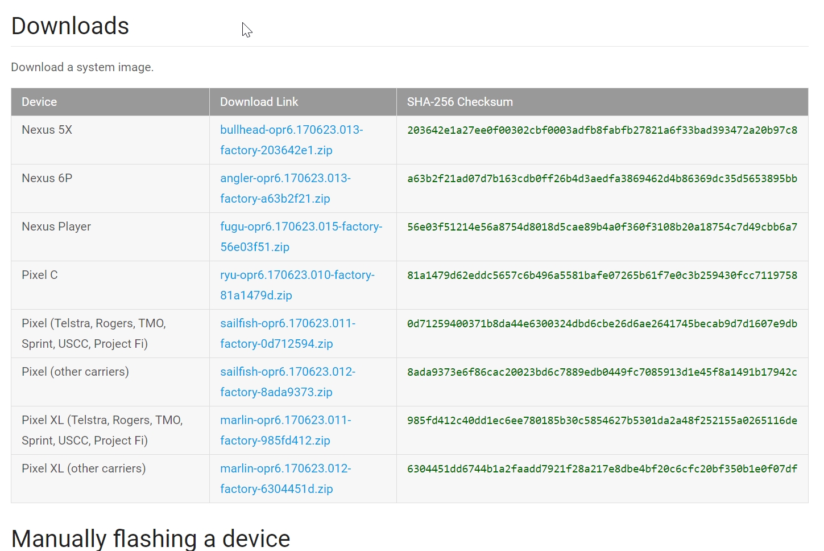824x551 pixels.
Task: Download the ryu-opr6.170623.010 factory image
Action: pos(297,285)
